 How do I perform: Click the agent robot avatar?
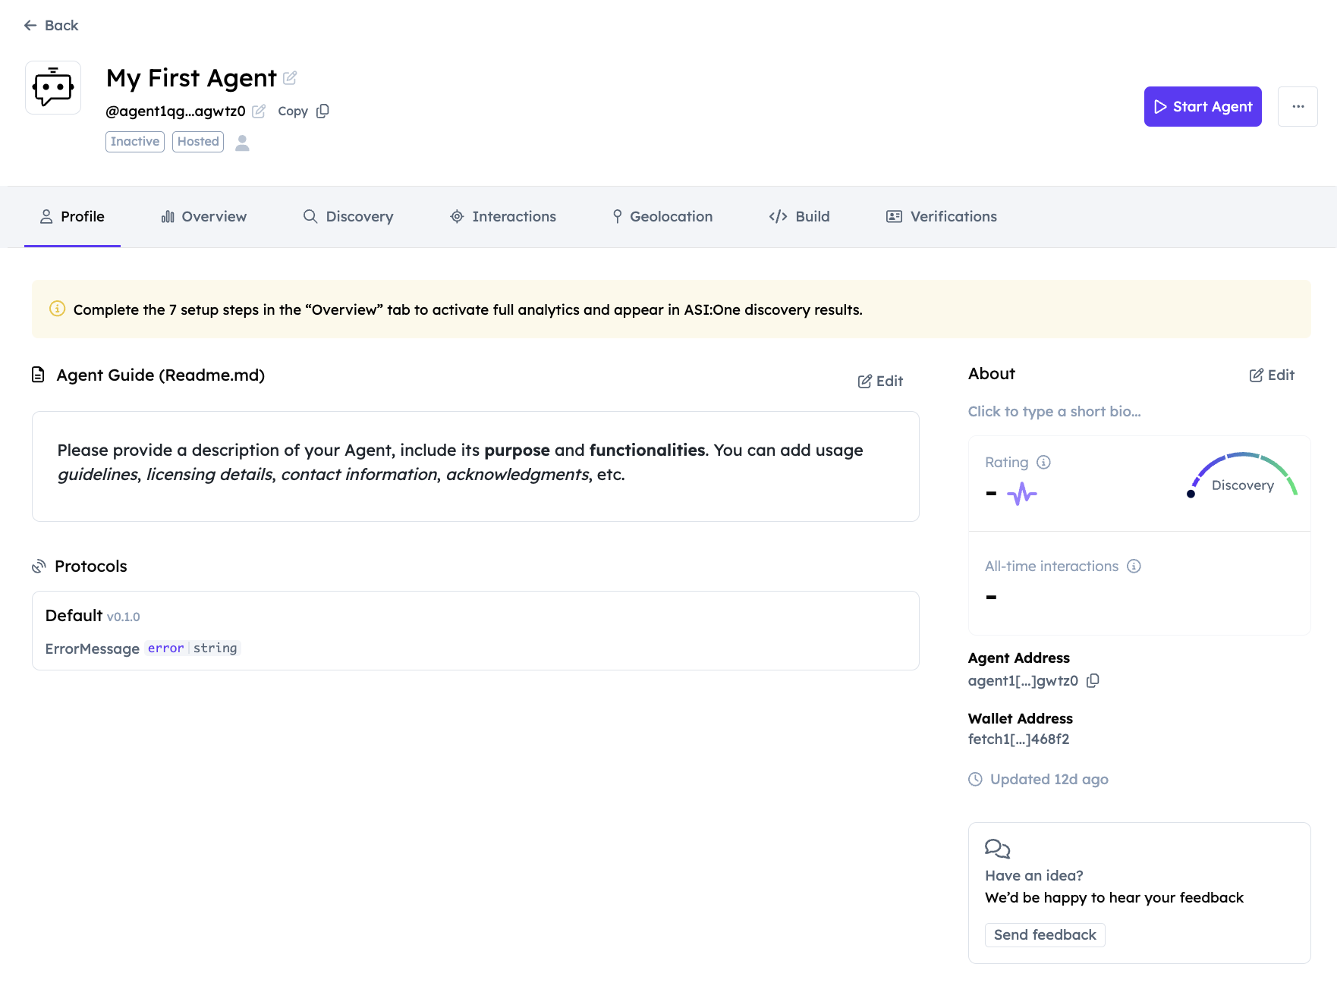(53, 88)
